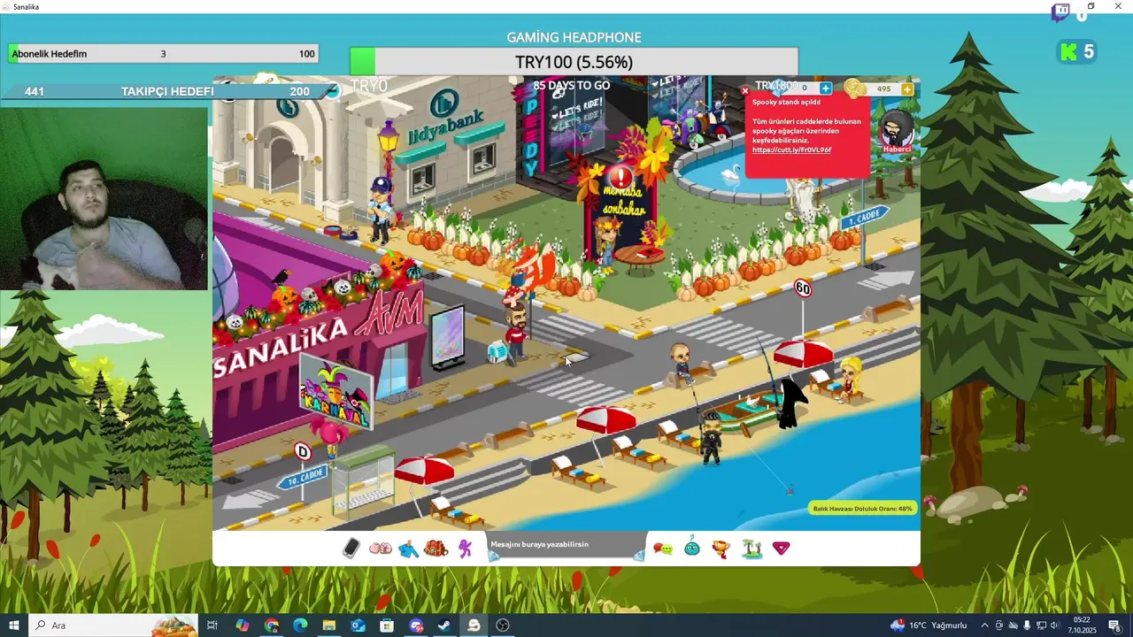Click the webcam overlay thumbnail
The height and width of the screenshot is (637, 1133).
104,199
